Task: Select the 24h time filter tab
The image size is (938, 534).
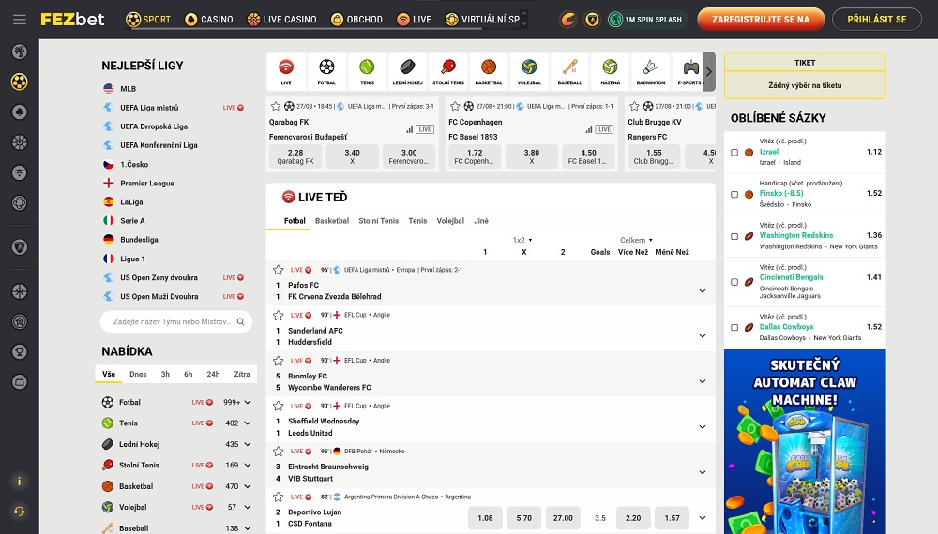Action: tap(213, 374)
